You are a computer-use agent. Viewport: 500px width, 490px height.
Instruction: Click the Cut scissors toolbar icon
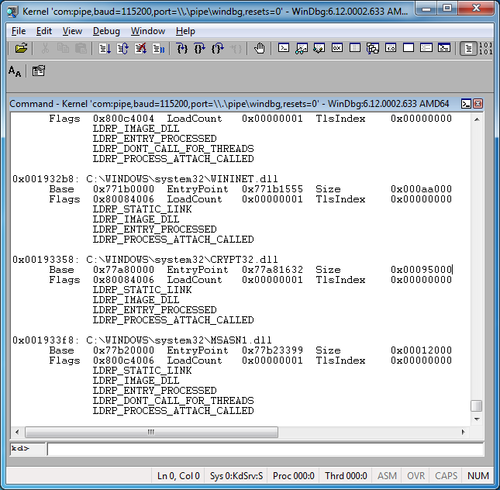click(x=45, y=48)
